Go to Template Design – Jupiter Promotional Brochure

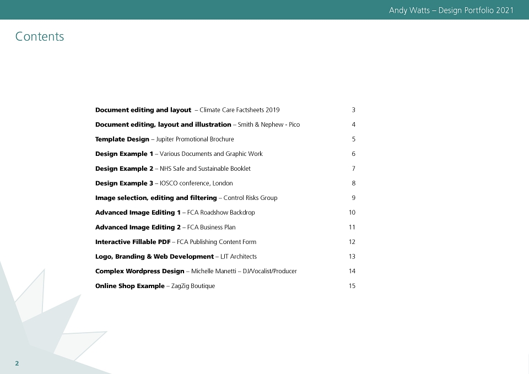[164, 139]
